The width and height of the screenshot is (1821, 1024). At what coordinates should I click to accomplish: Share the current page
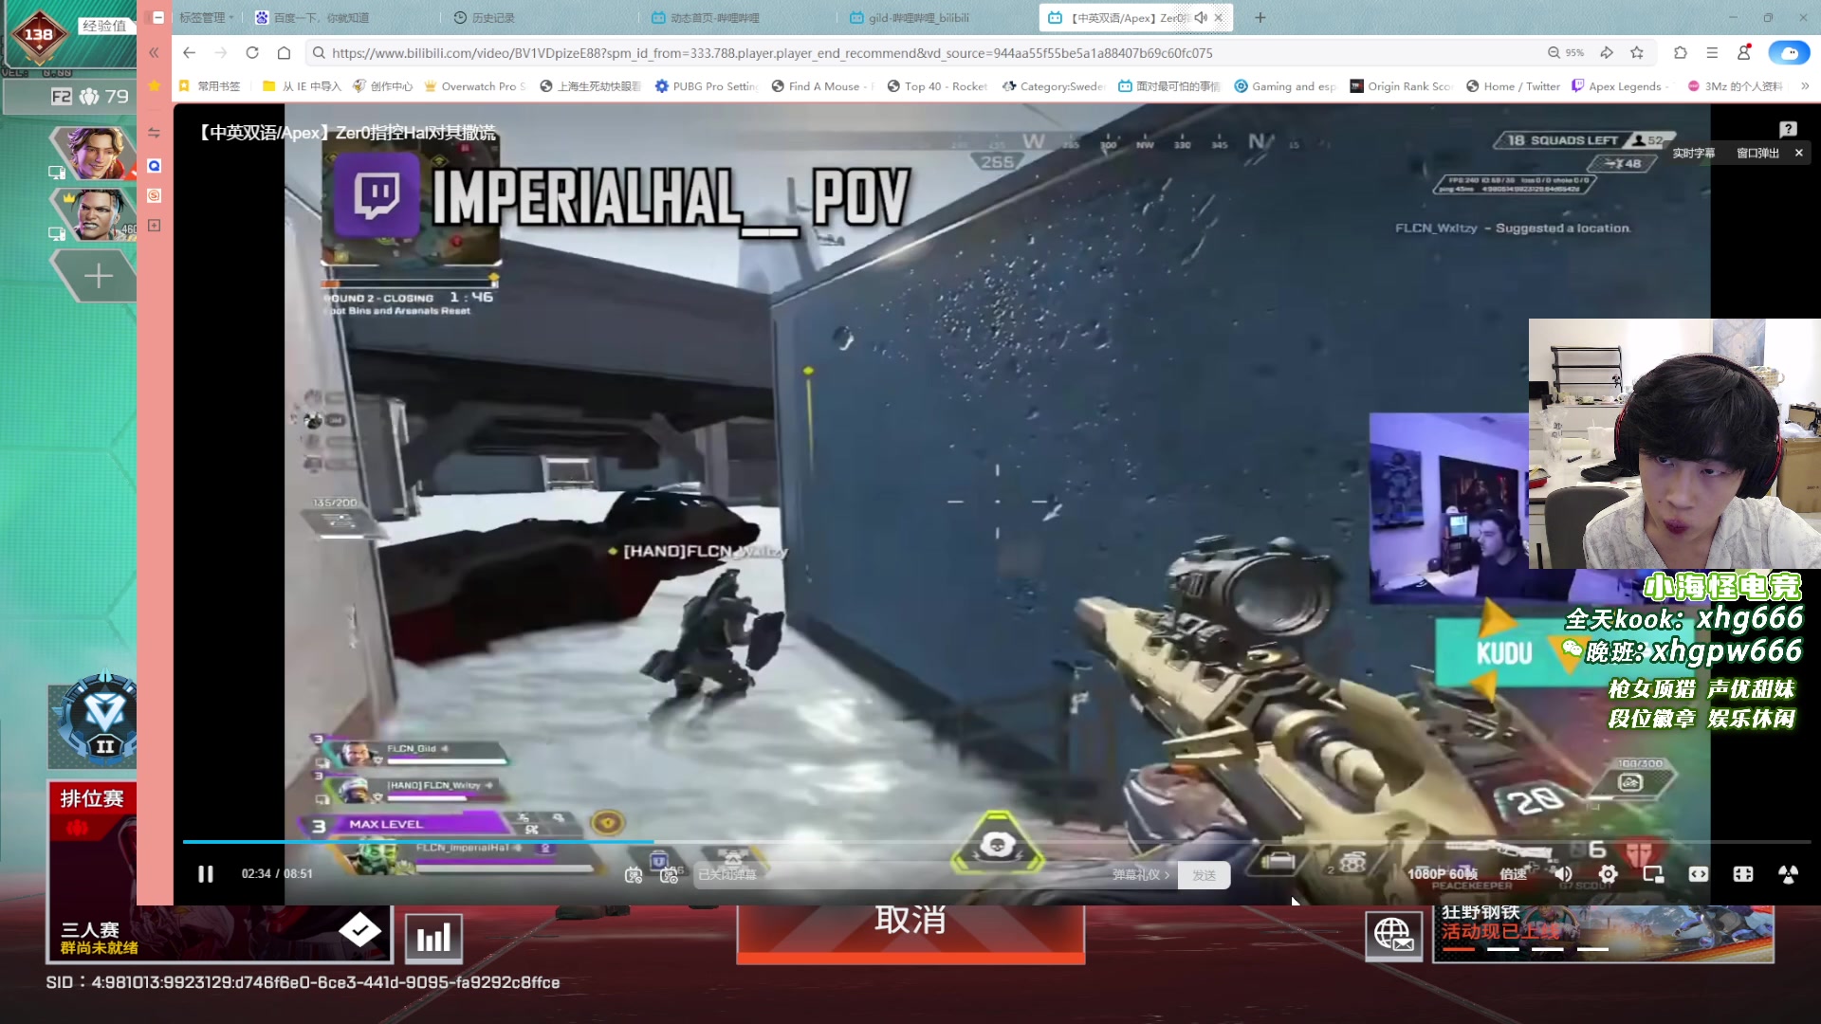coord(1607,53)
